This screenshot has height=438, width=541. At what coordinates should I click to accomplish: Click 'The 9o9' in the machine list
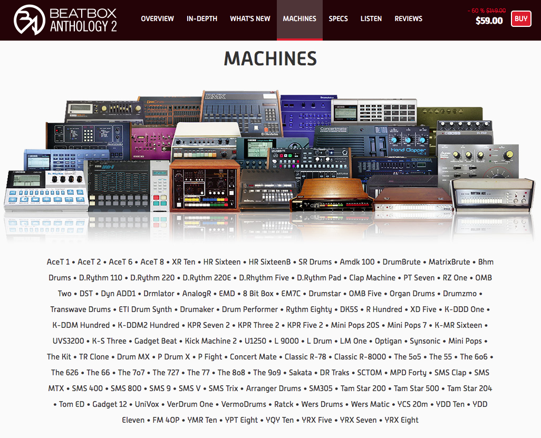(267, 373)
